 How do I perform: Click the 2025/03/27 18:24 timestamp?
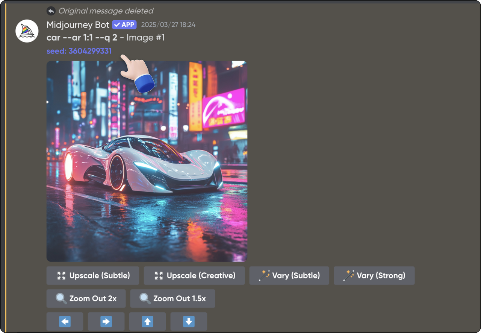coord(168,25)
